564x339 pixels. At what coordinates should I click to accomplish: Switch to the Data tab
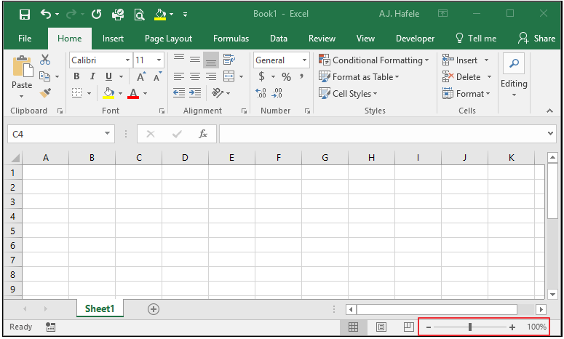279,39
